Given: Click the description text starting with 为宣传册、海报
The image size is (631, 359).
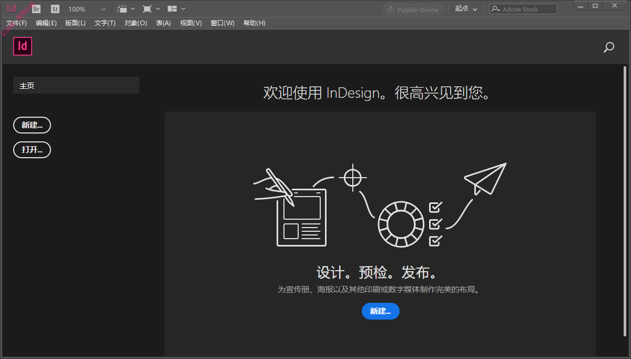Looking at the screenshot, I should click(379, 290).
